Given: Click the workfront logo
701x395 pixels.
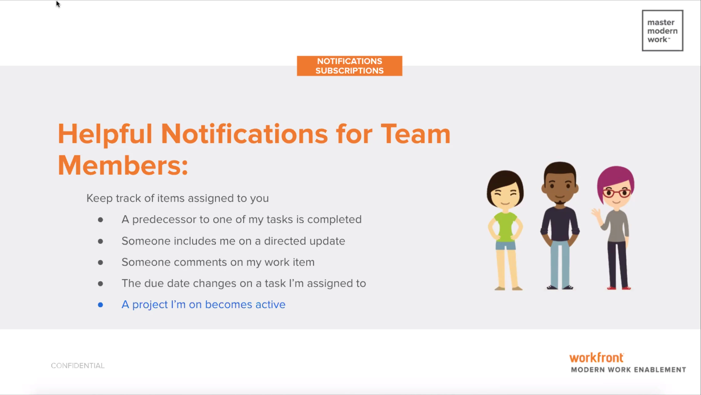Looking at the screenshot, I should click(x=596, y=357).
